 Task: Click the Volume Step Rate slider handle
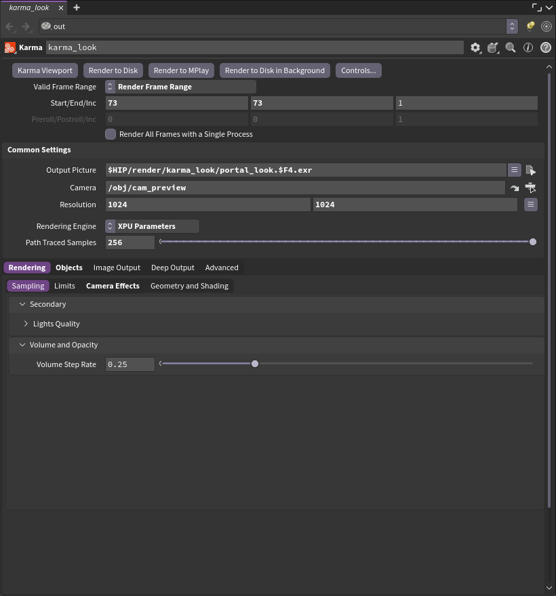point(255,364)
